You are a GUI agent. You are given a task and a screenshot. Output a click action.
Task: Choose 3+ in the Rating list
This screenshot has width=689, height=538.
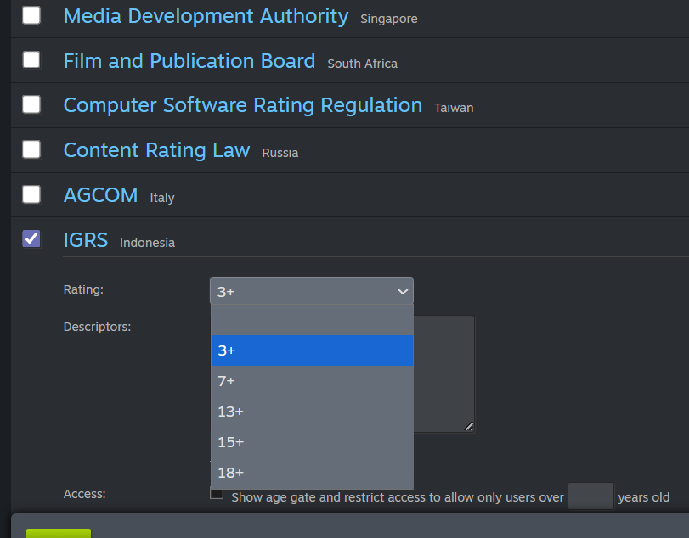(x=312, y=350)
